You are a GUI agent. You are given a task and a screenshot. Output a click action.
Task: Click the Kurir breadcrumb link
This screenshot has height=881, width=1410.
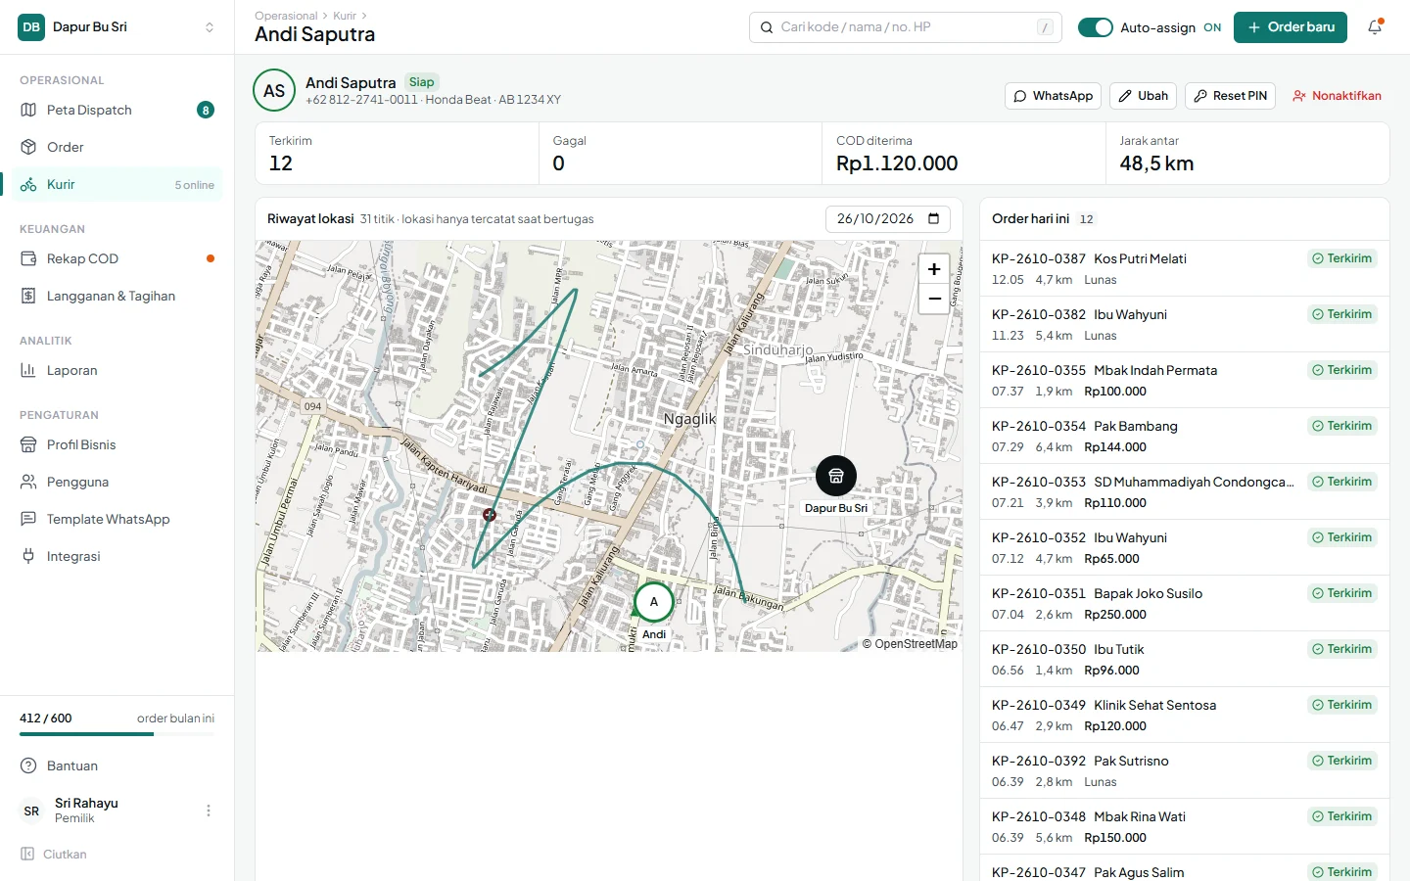click(345, 16)
